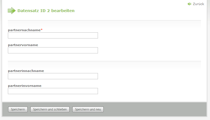Click the heading Datensatz ID 2 bearbeiten
This screenshot has width=210, height=120.
tap(46, 11)
